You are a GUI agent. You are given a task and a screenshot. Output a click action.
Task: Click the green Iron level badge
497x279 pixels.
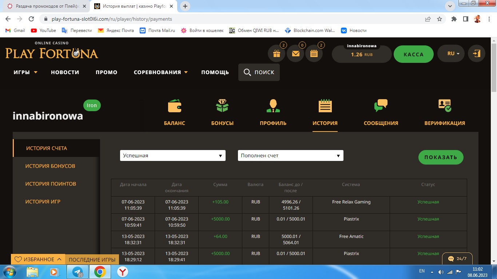coord(92,105)
